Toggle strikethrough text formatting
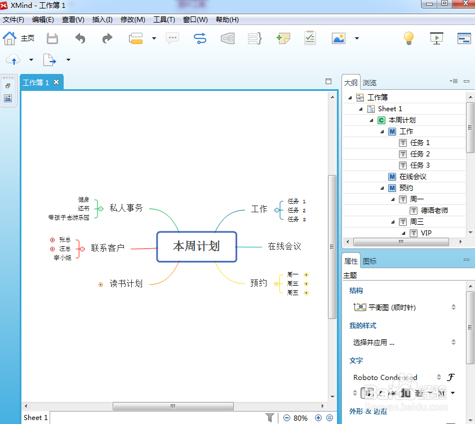This screenshot has width=475, height=424. click(x=392, y=393)
